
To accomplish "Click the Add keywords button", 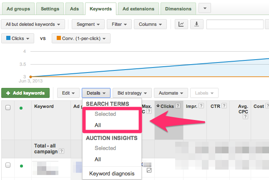I will 25,93.
